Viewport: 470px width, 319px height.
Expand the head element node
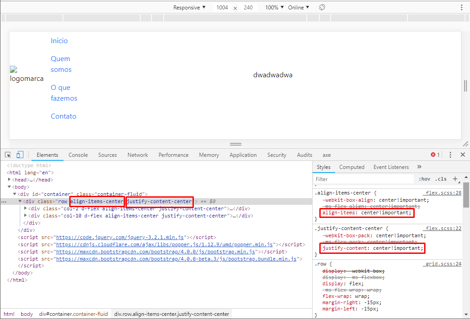click(x=9, y=179)
